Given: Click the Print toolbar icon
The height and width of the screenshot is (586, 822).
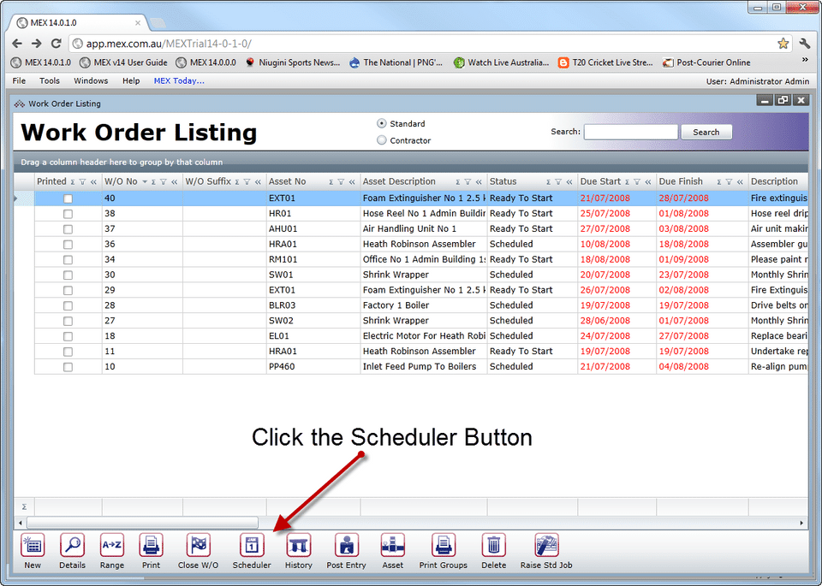Looking at the screenshot, I should point(151,546).
